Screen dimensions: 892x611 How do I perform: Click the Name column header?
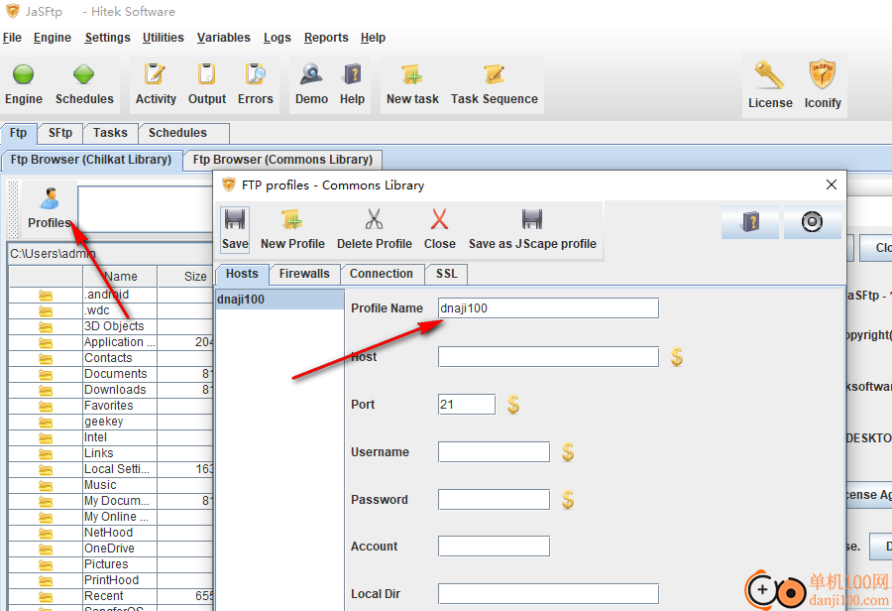[x=120, y=276]
